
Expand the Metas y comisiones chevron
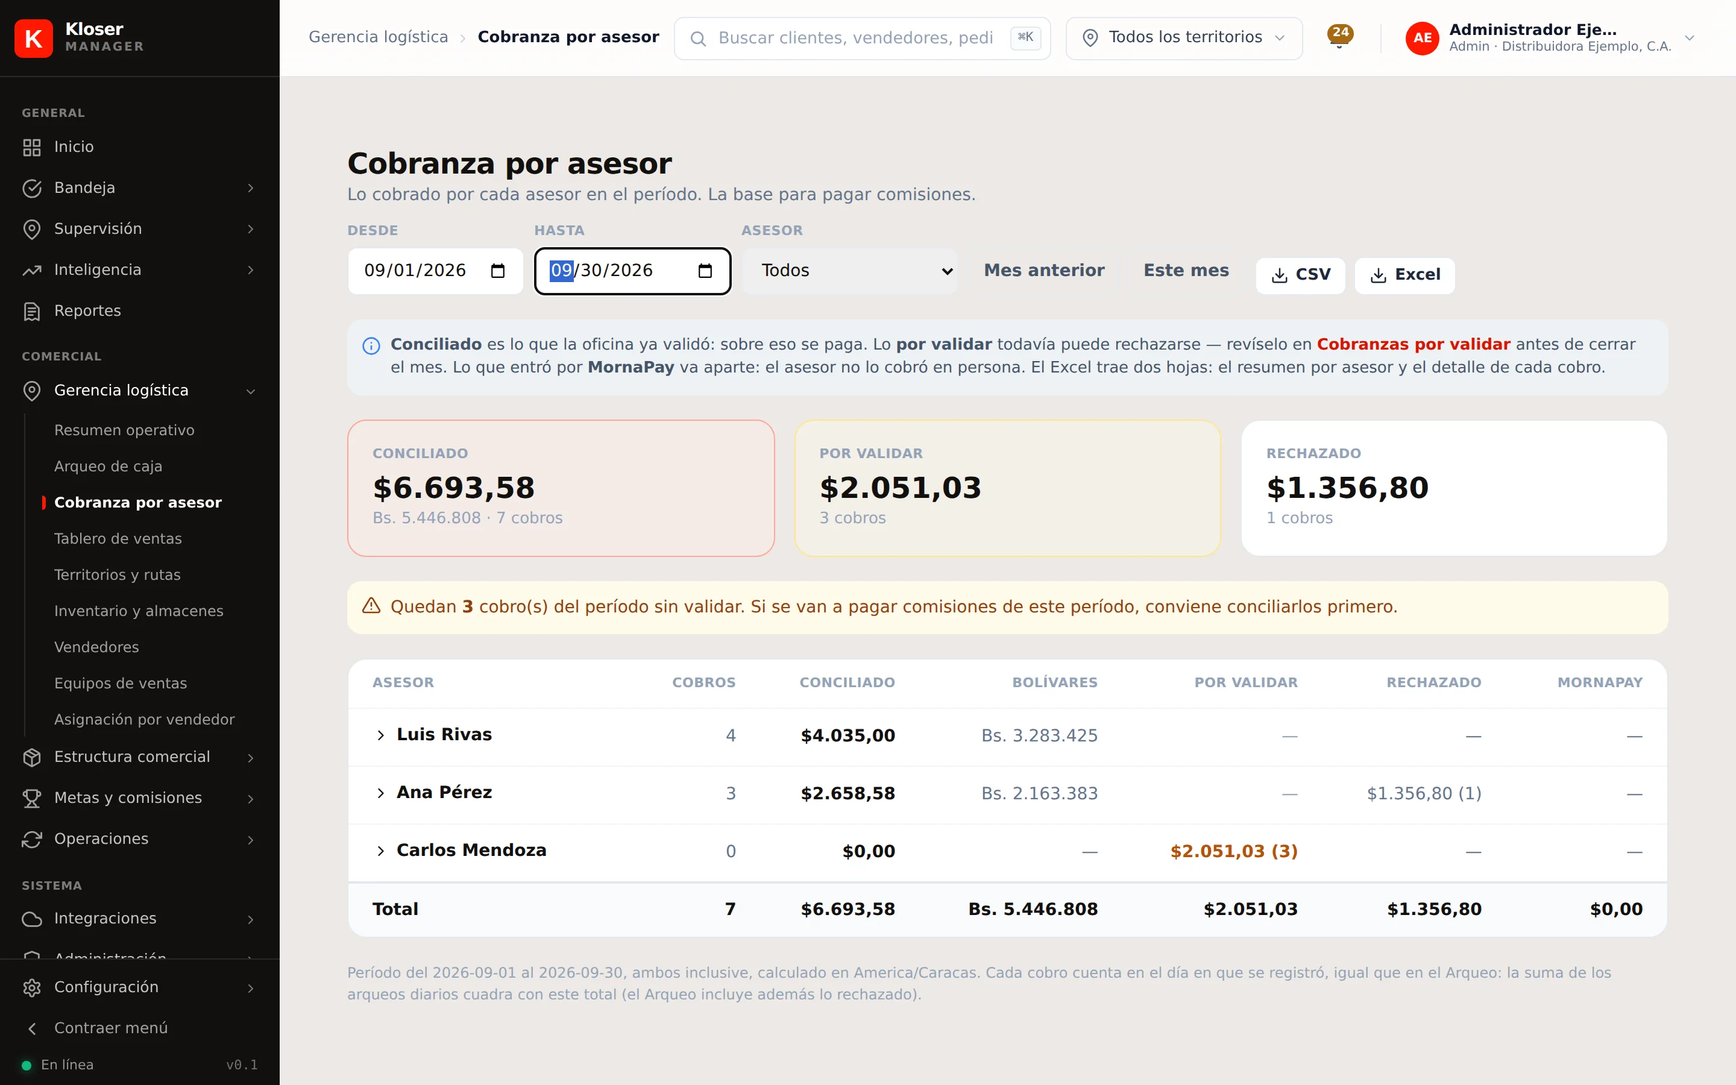click(x=250, y=799)
